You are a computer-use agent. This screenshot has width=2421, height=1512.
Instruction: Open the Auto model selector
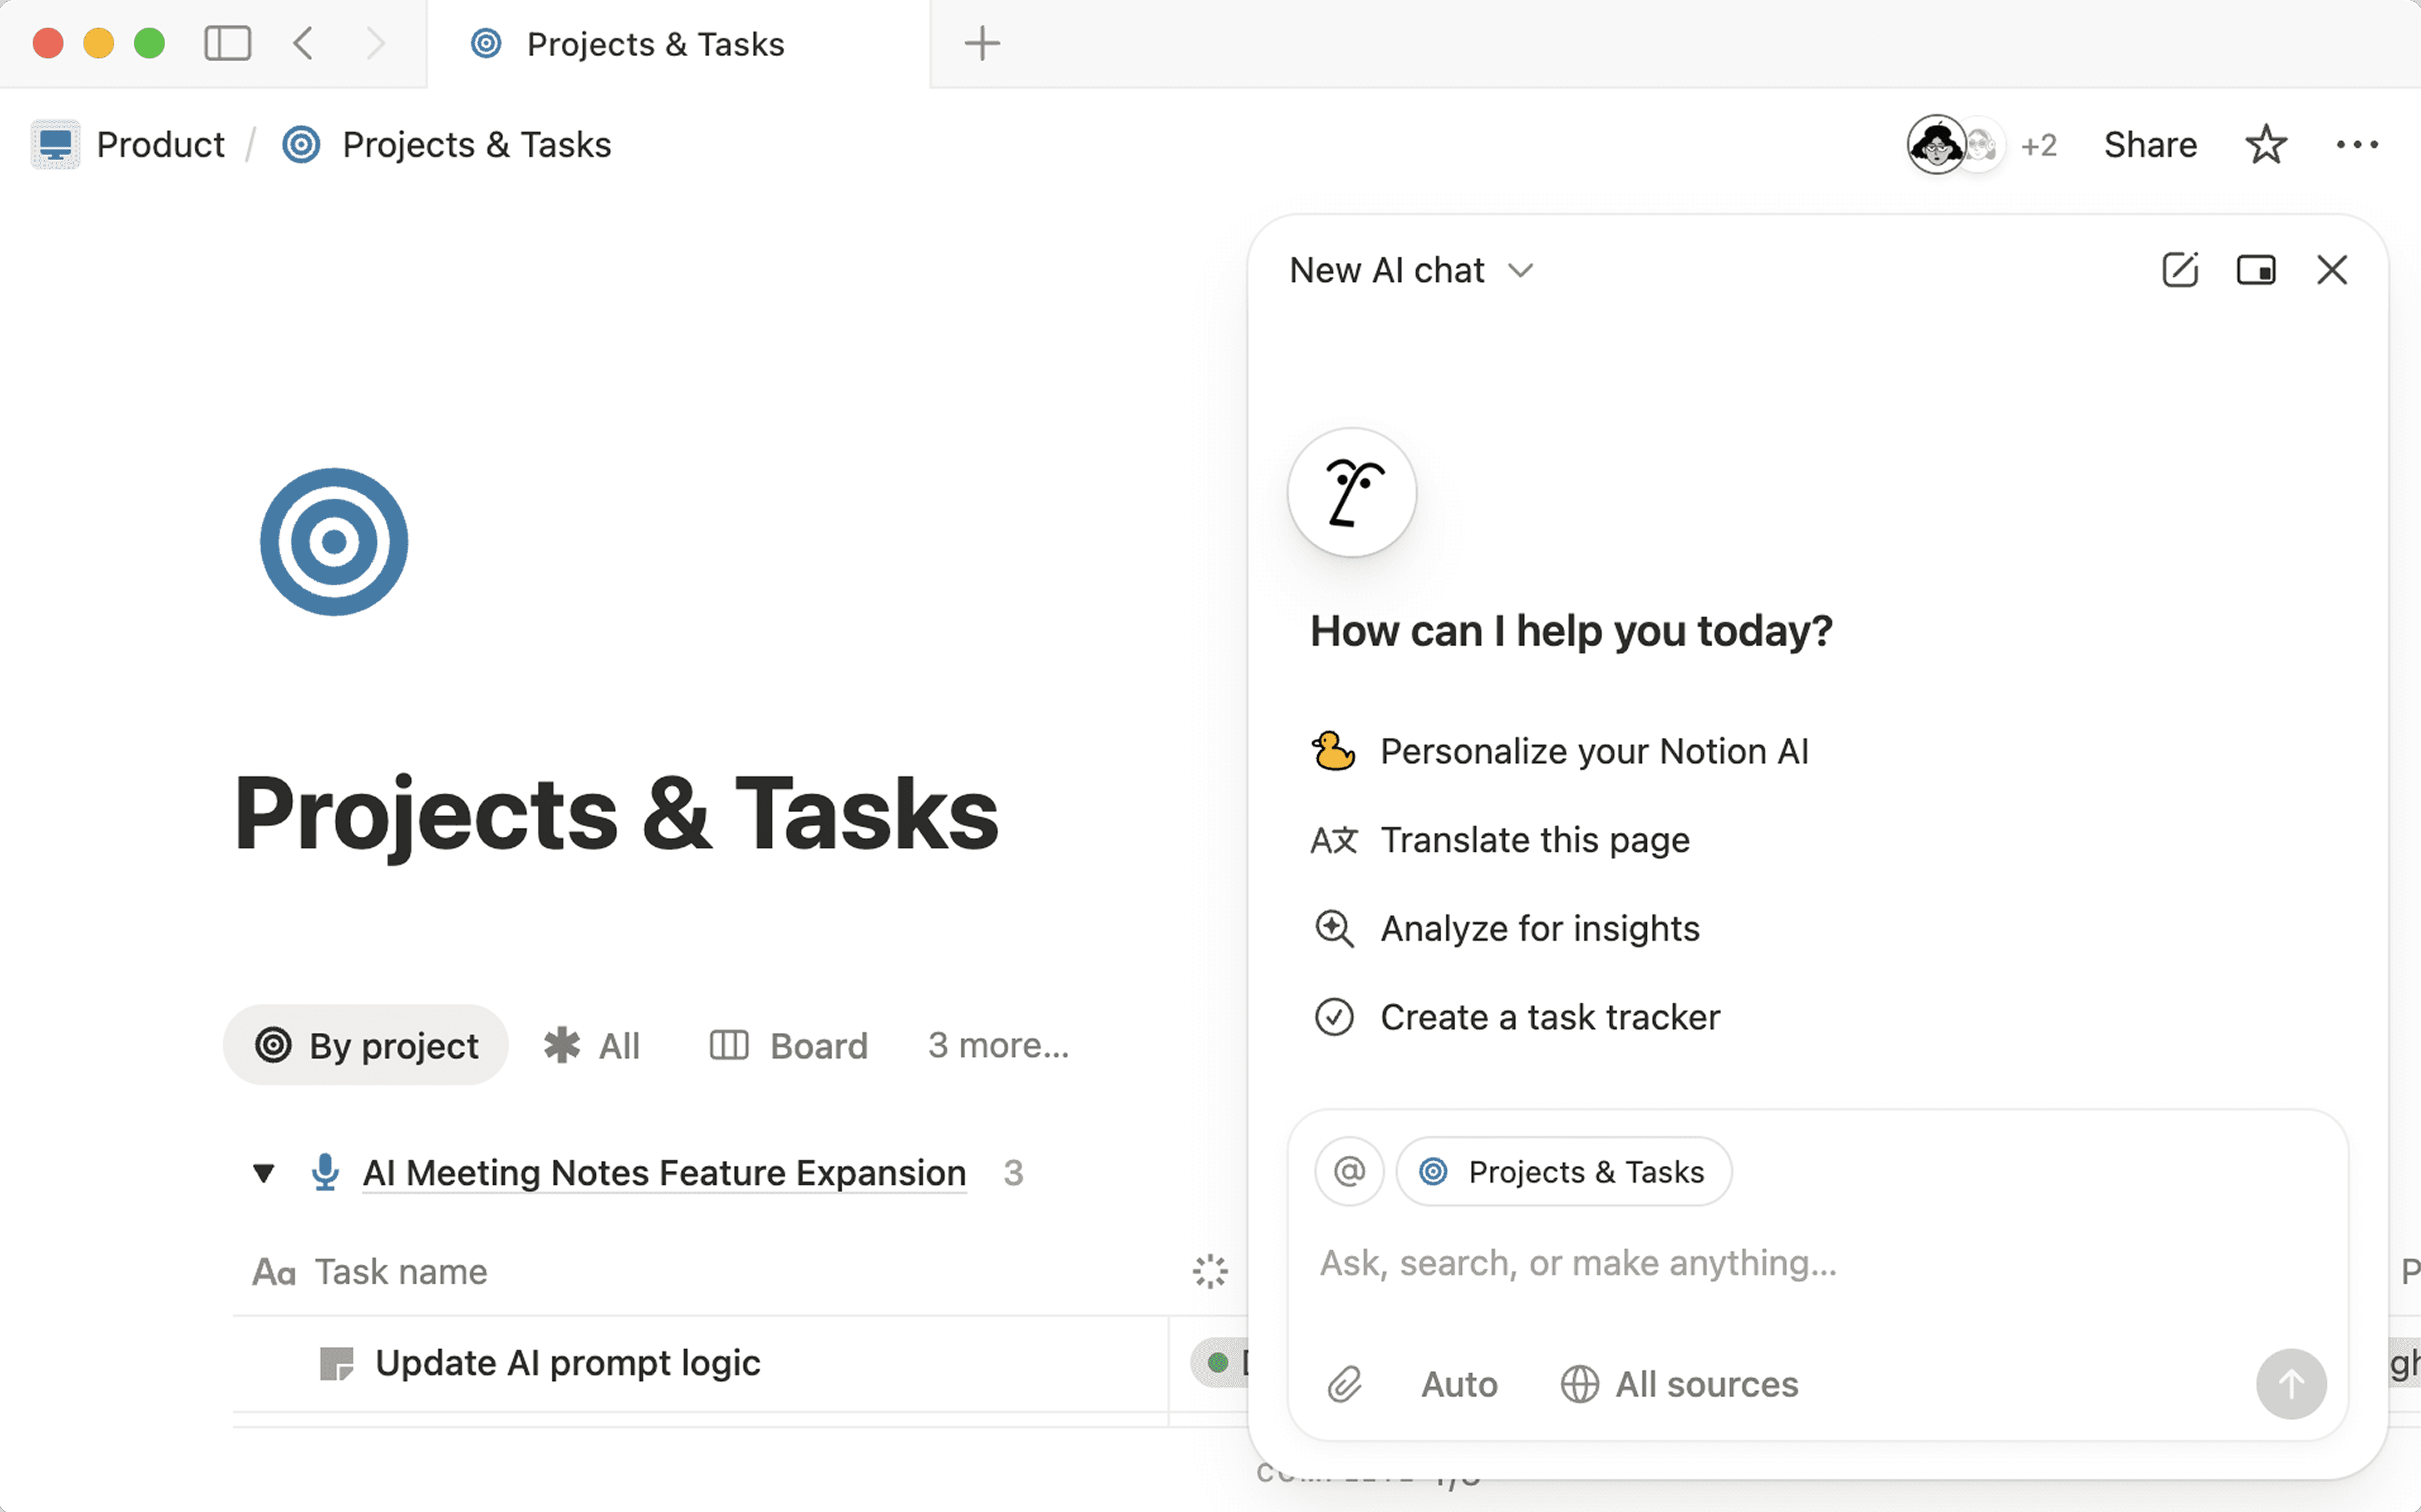(1458, 1385)
